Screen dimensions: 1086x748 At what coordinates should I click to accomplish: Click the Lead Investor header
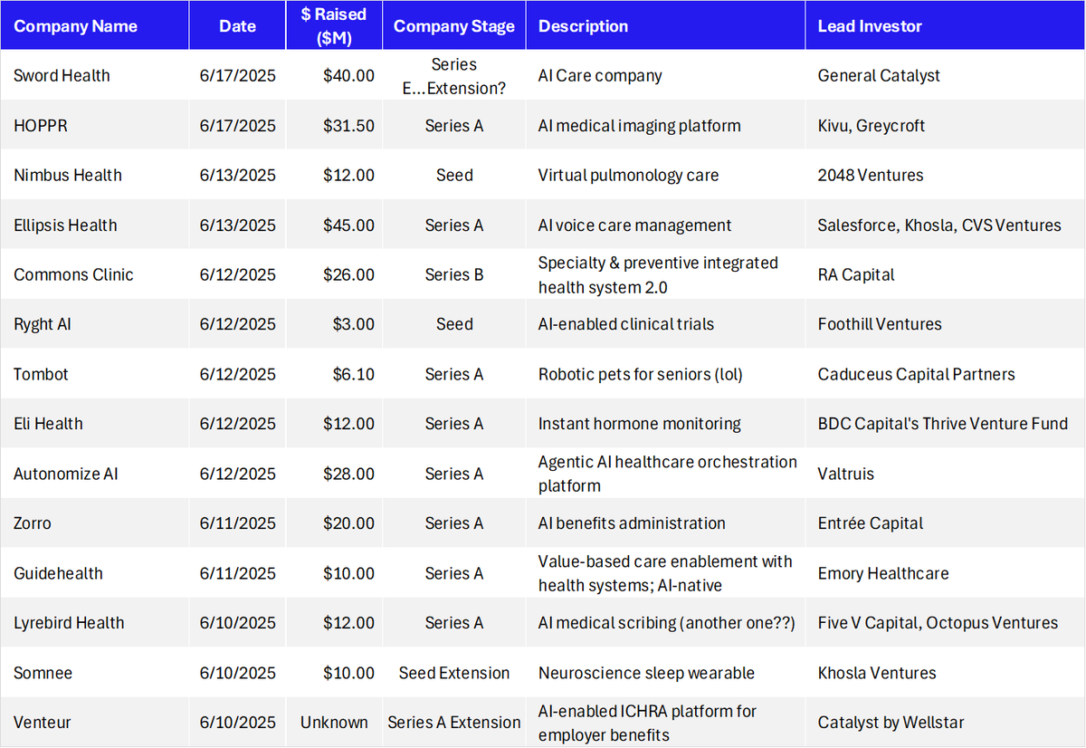(946, 25)
